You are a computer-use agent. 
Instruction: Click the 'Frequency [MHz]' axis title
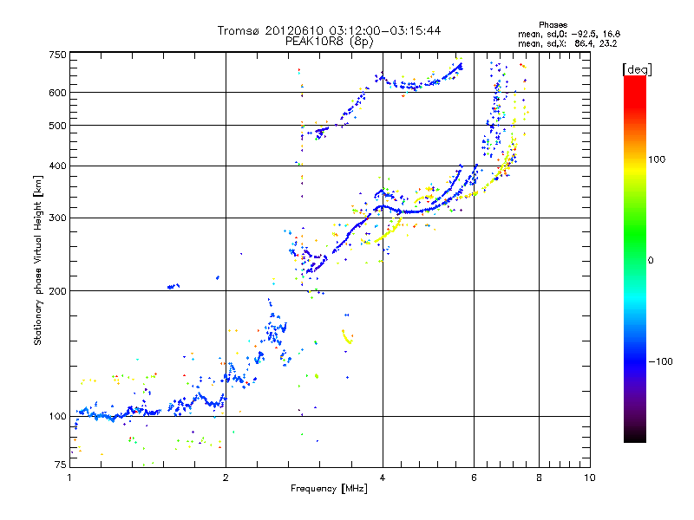(329, 489)
